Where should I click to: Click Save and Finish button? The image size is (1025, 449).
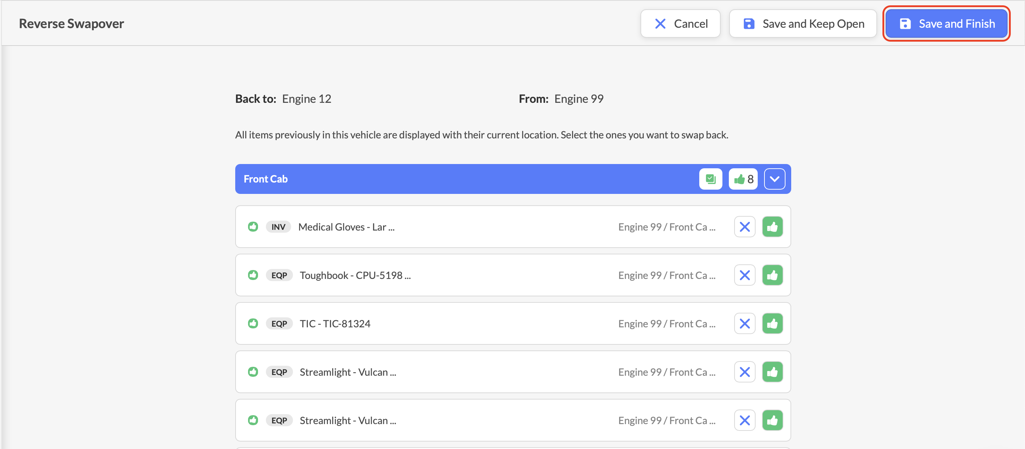pos(946,23)
